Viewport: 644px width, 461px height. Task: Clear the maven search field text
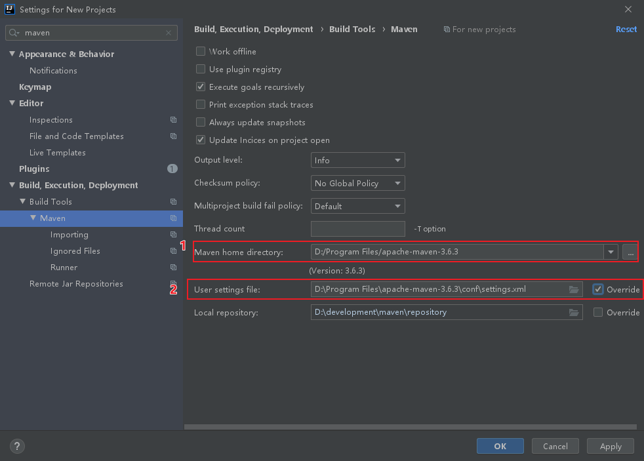(169, 33)
